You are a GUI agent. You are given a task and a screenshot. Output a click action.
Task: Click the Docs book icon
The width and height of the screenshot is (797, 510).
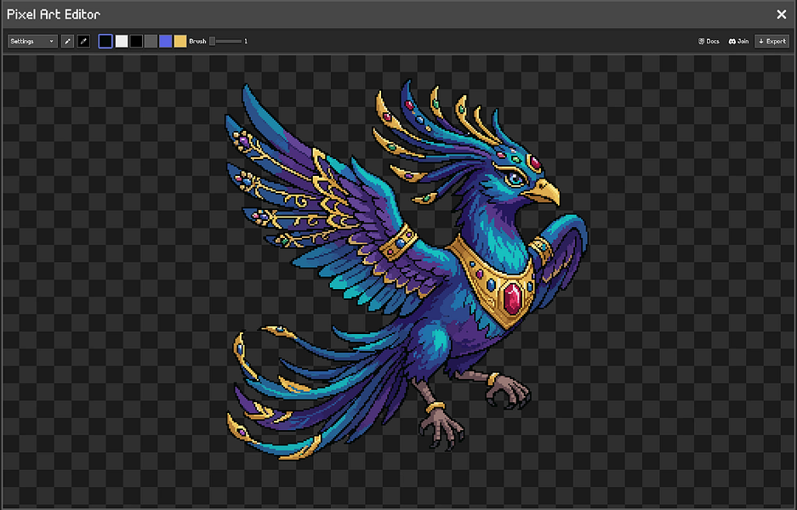click(x=701, y=41)
